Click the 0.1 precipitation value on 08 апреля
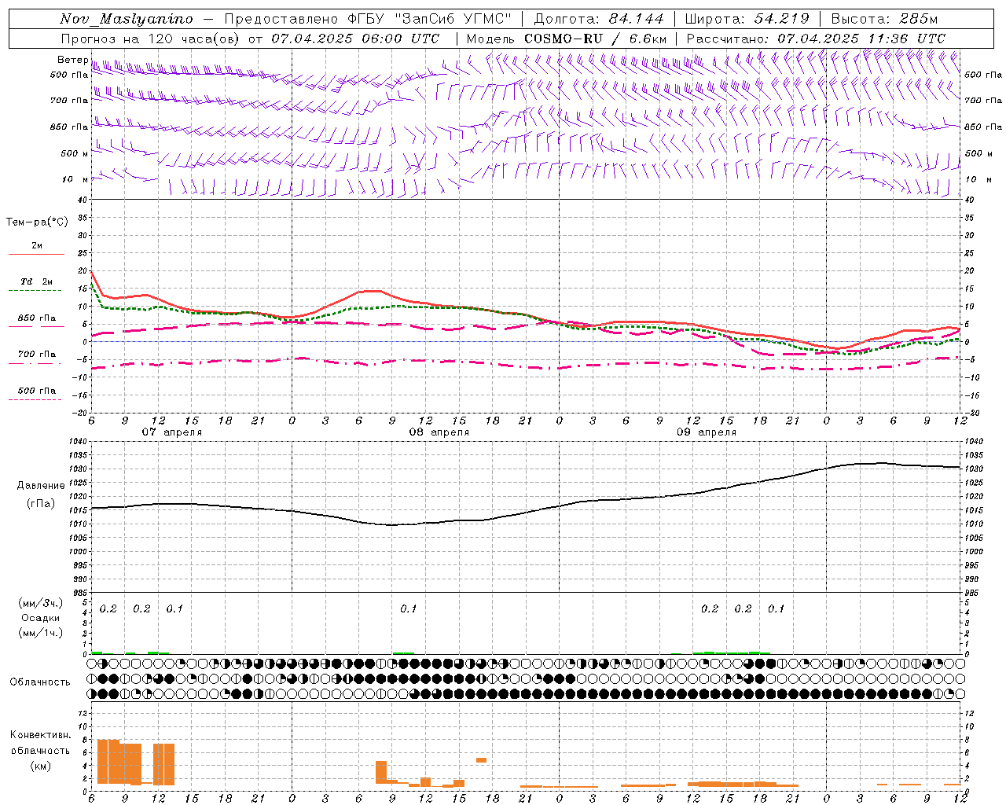This screenshot has height=805, width=1006. coord(408,608)
